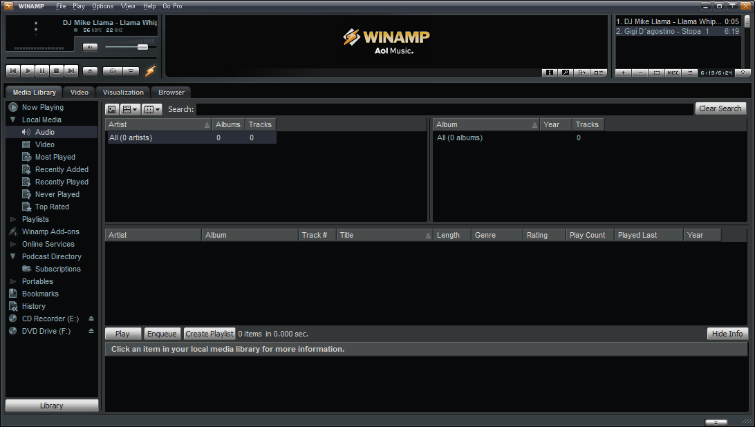
Task: Click the orange Winamp lightning bolt icon
Action: [151, 70]
